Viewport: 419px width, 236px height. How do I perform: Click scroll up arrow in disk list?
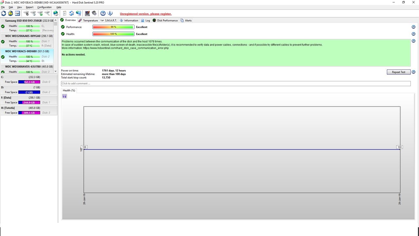point(55,20)
